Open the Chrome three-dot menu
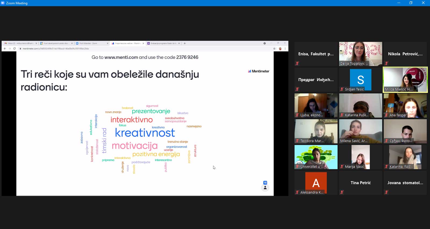The image size is (430, 229). pyautogui.click(x=285, y=49)
